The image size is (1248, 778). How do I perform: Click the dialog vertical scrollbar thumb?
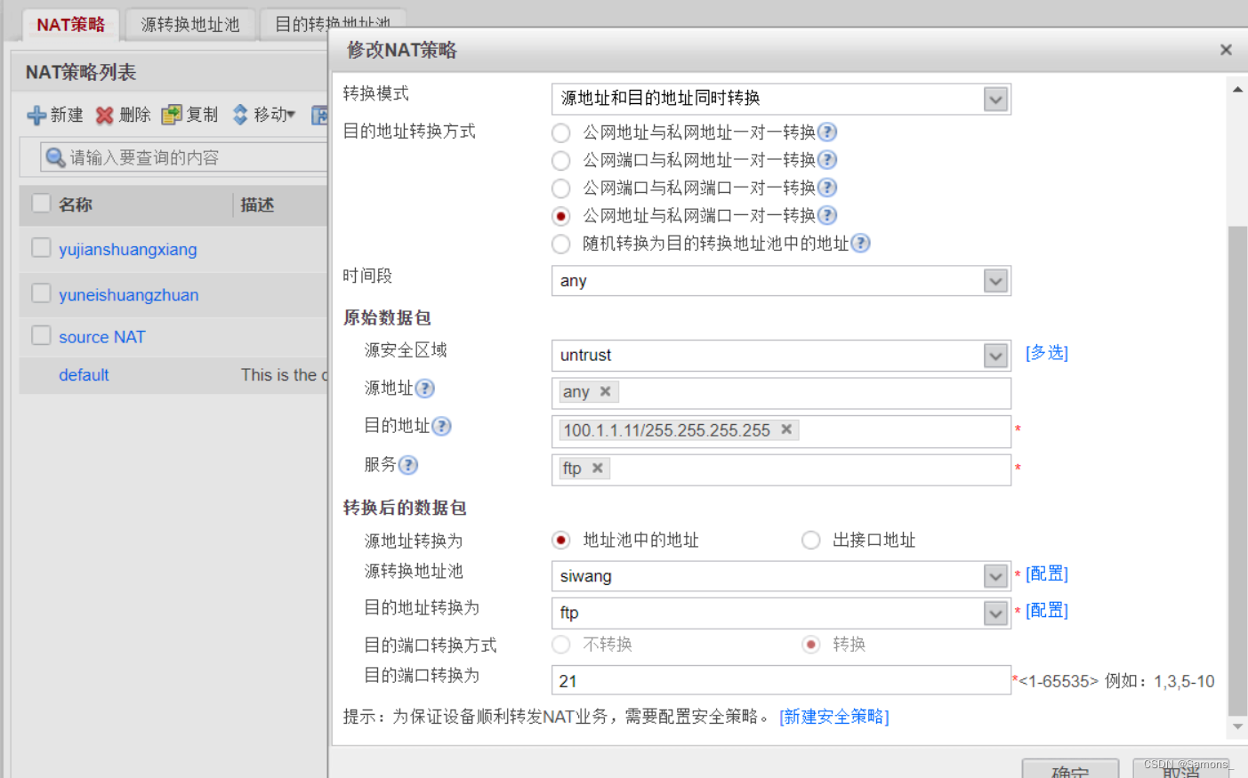click(1237, 470)
